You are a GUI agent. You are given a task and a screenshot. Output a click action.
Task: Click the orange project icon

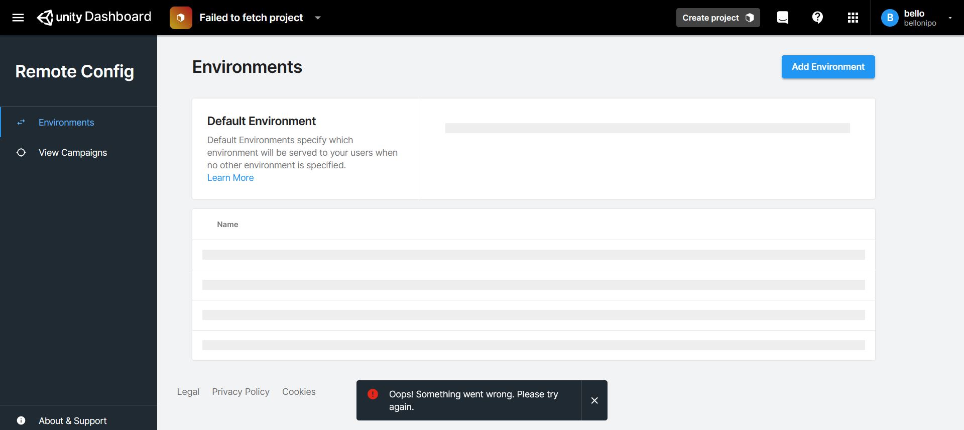181,18
